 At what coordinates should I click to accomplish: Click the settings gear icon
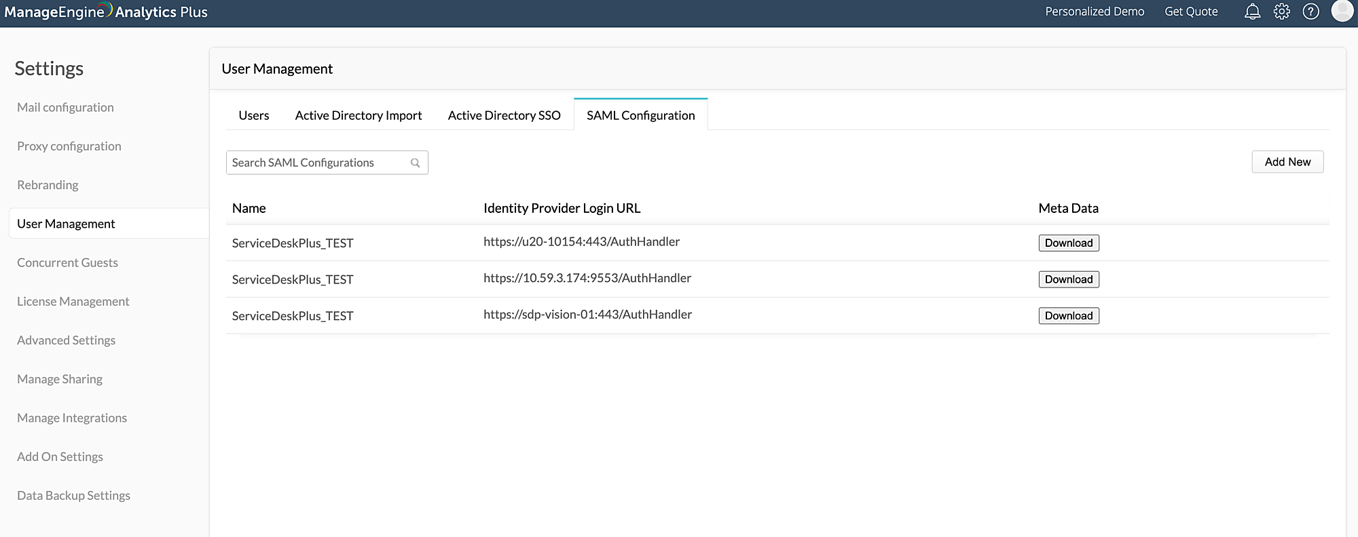1281,12
